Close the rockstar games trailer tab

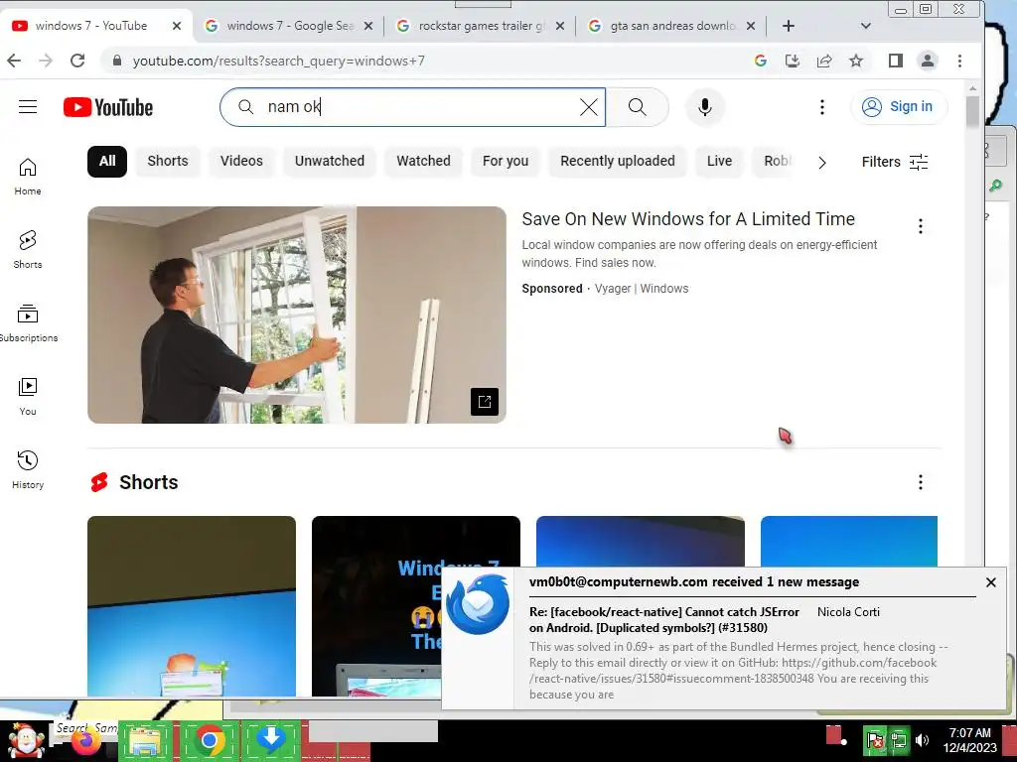click(560, 26)
